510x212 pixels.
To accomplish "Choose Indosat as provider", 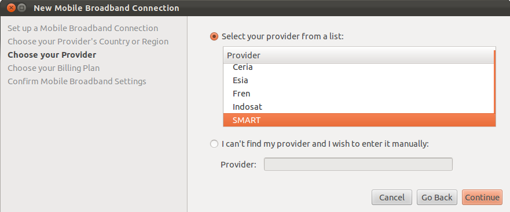I will 358,107.
